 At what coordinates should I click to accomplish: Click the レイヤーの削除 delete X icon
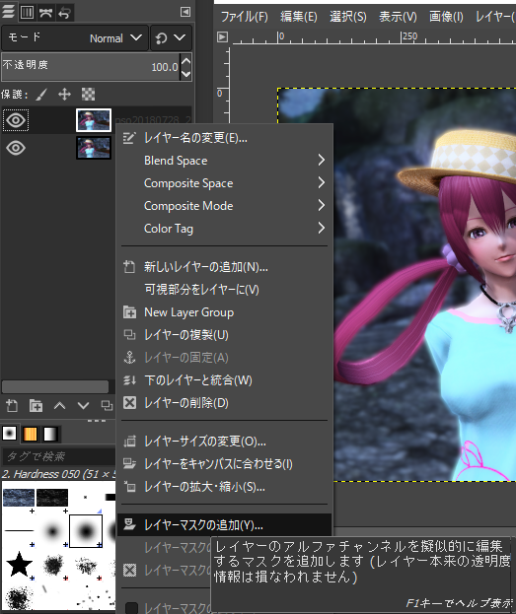[130, 403]
